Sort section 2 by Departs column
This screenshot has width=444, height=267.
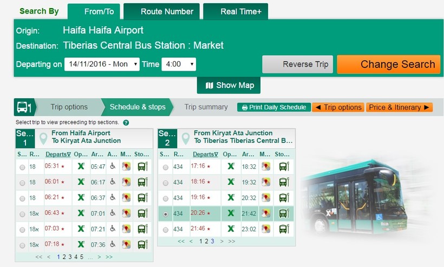point(205,154)
